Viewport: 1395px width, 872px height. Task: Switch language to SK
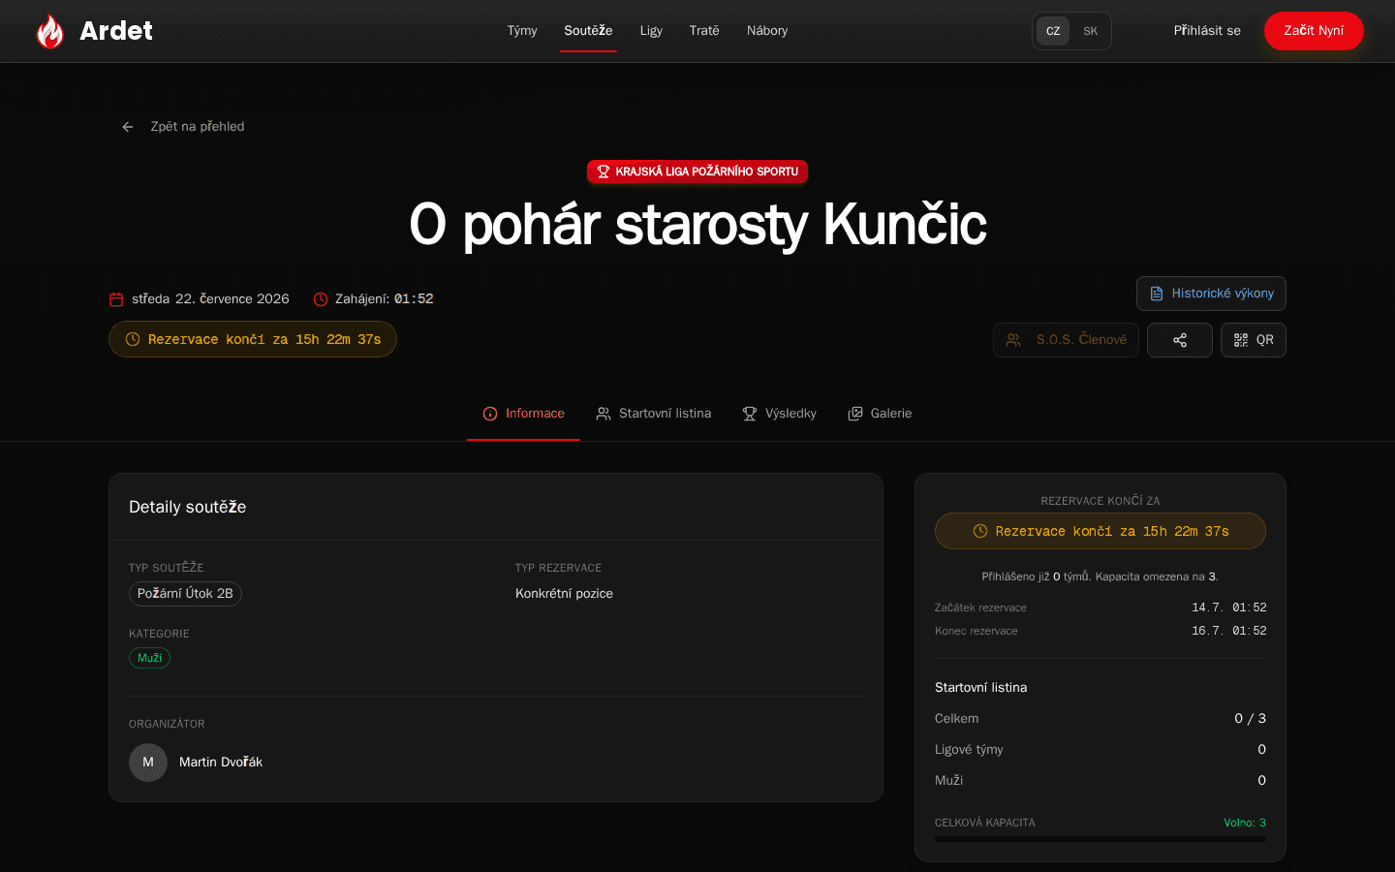(1091, 31)
